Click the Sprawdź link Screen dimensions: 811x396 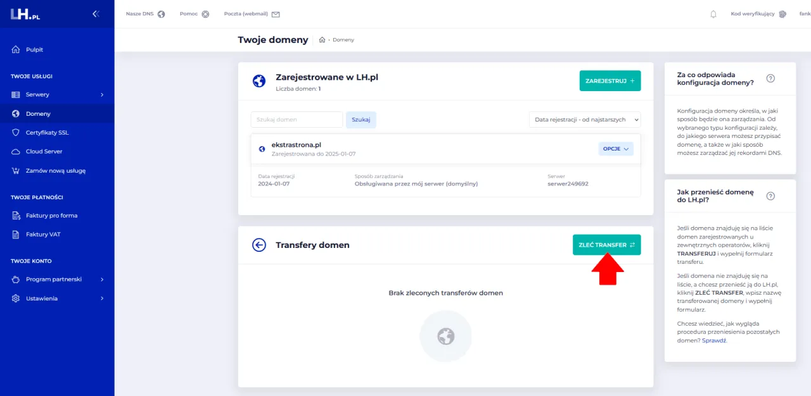[714, 340]
